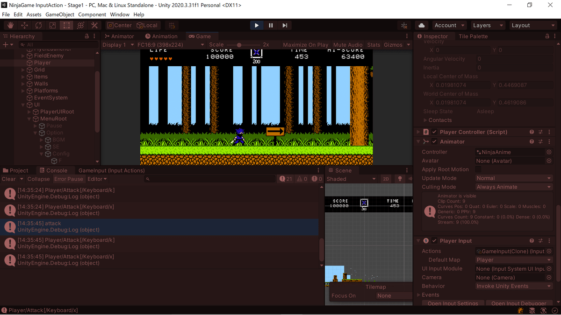Screen dimensions: 561x315
Task: Expand the Events foldout
Action: click(418, 295)
